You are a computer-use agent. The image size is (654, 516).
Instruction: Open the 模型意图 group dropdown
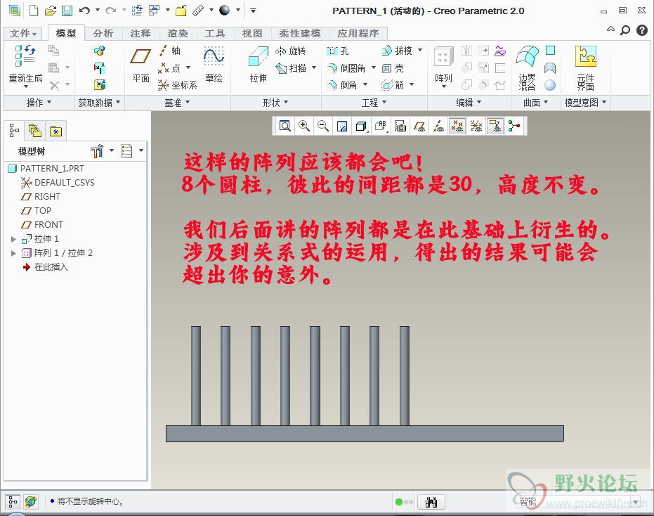585,102
